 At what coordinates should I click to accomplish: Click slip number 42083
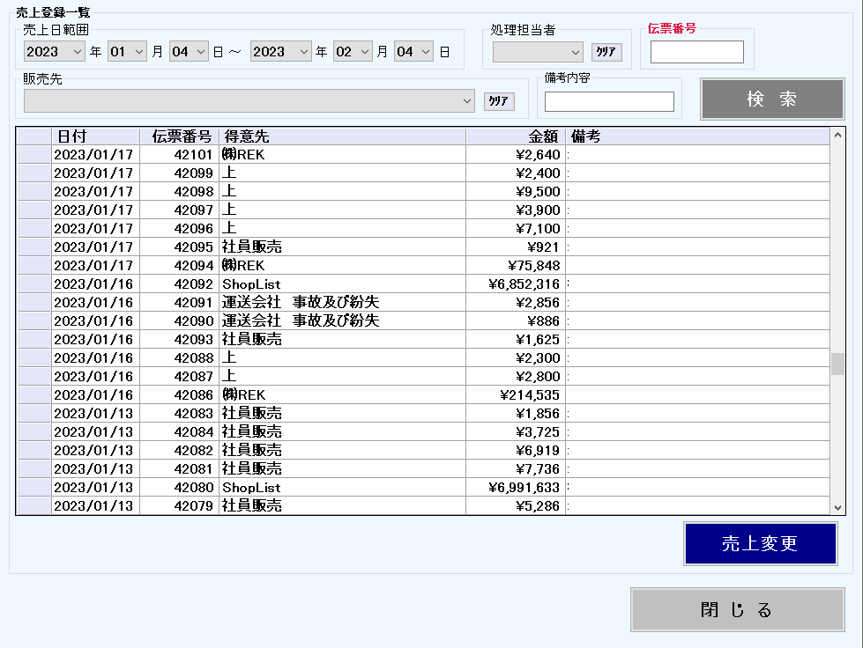pos(193,413)
